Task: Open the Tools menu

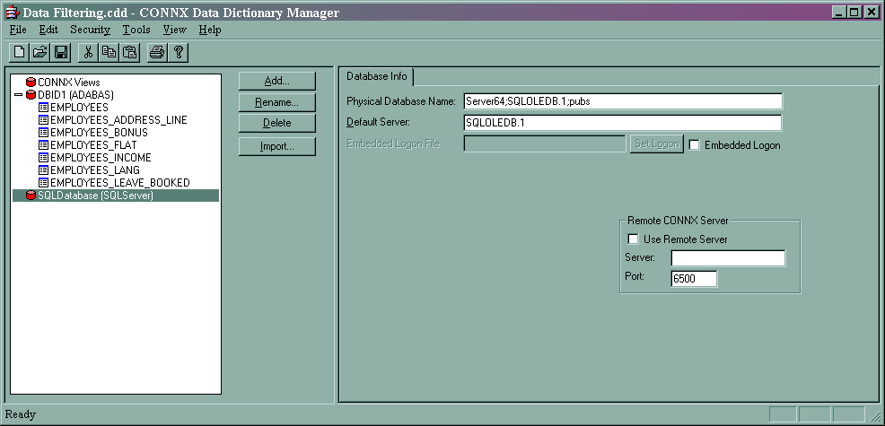Action: tap(136, 30)
